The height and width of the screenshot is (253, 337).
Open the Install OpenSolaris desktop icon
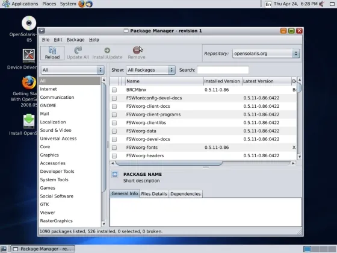[x=29, y=121]
